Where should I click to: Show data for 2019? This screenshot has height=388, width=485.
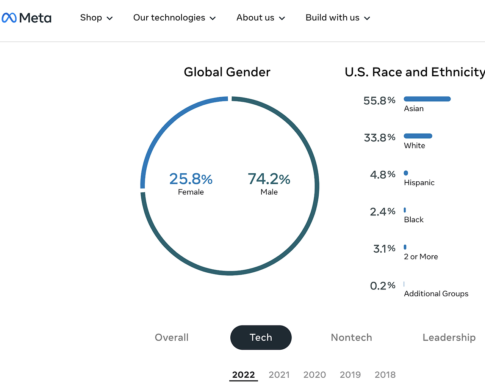point(350,375)
